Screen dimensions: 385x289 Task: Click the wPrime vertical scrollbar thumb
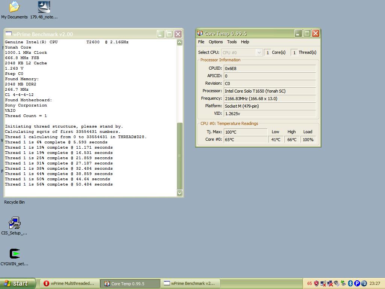click(x=179, y=156)
